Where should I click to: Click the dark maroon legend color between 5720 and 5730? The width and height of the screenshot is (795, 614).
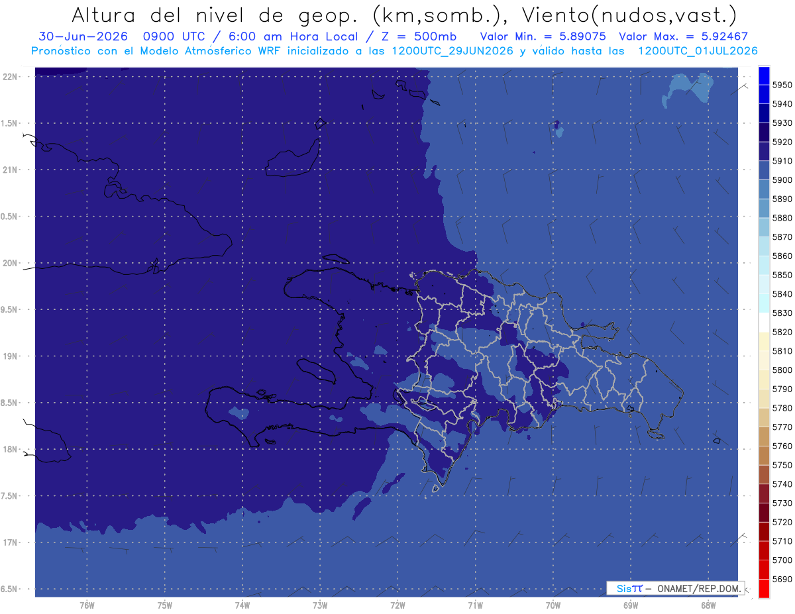tap(764, 513)
